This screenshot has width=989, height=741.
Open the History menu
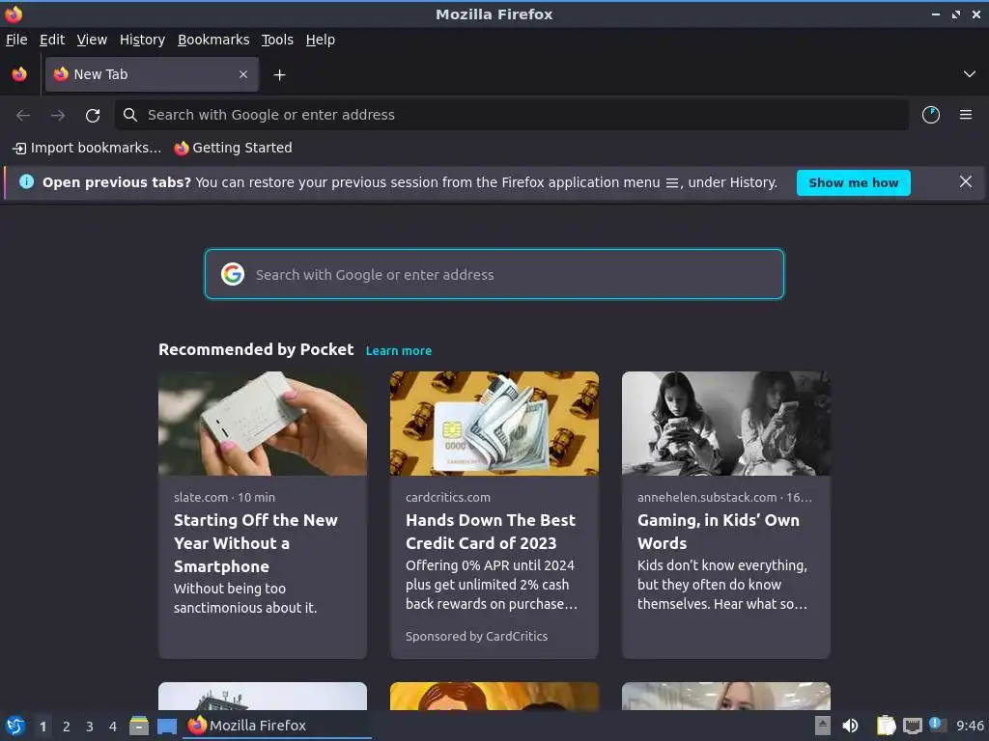tap(143, 40)
